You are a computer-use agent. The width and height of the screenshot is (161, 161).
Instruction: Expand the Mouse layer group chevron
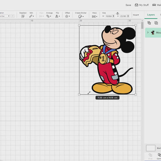click(x=148, y=32)
